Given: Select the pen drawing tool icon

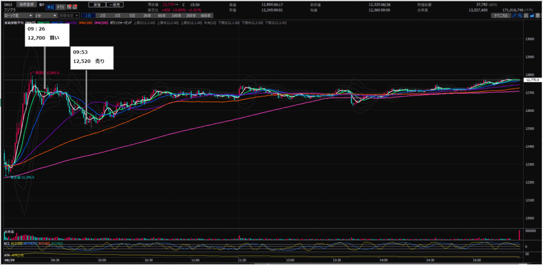Looking at the screenshot, I should 514,16.
